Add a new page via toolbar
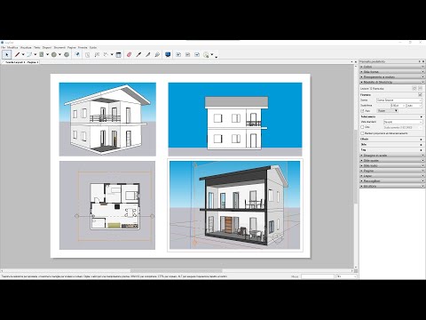Screen dimensions: 426x320 pos(178,54)
